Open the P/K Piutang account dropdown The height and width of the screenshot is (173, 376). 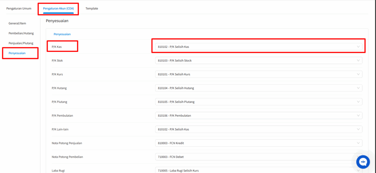(x=259, y=102)
